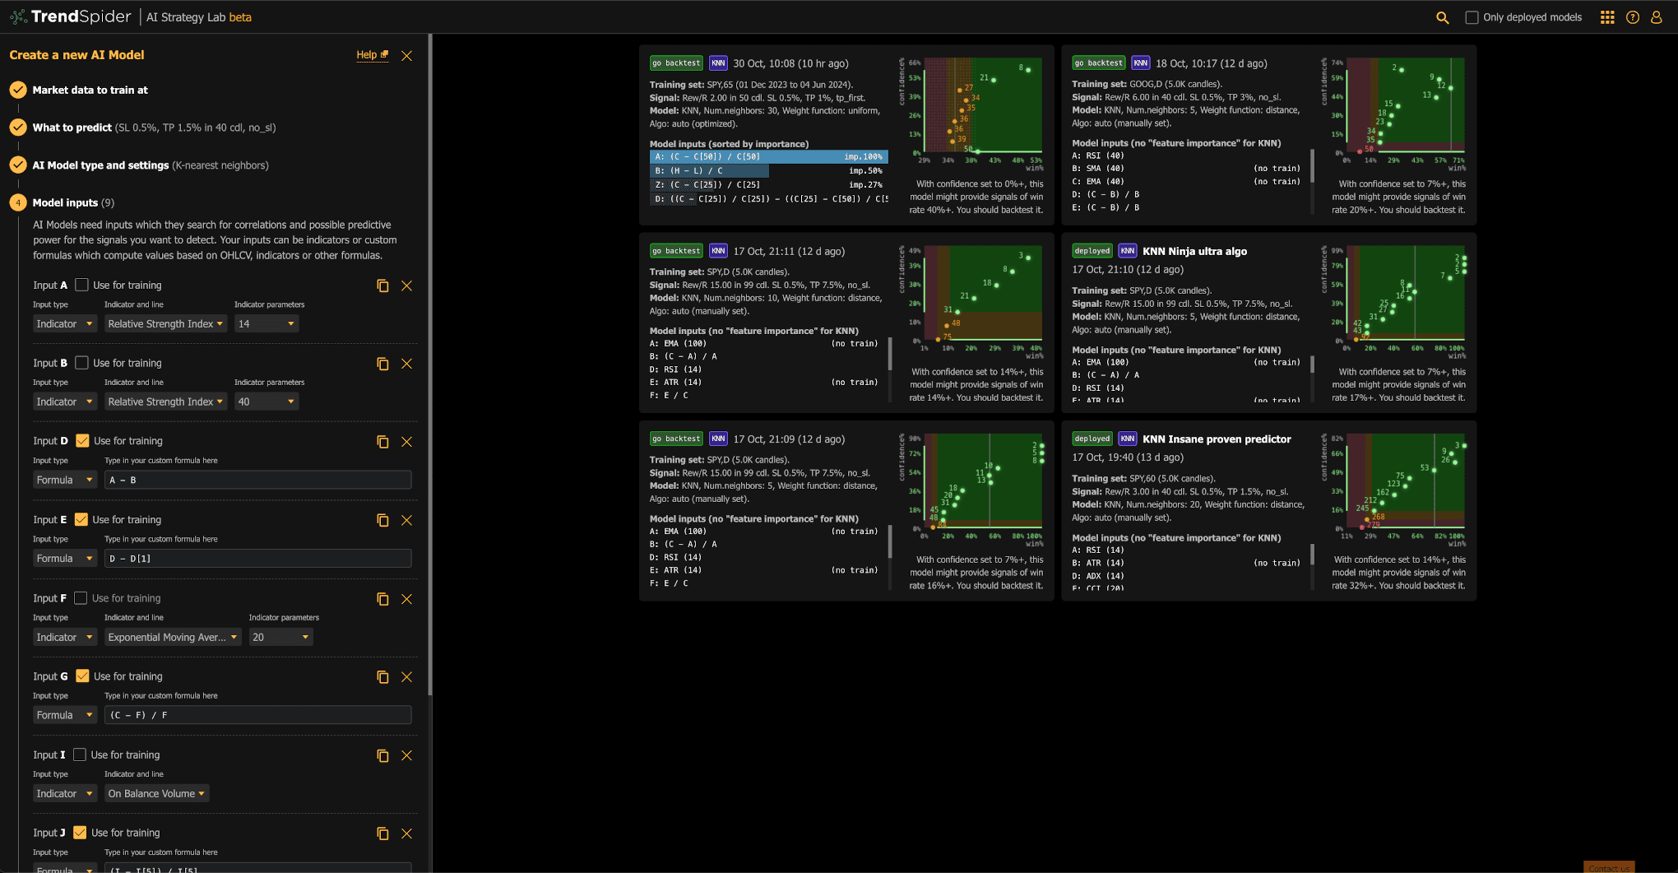Screen dimensions: 1678x873
Task: Uncheck Use for training on Input D
Action: coord(82,441)
